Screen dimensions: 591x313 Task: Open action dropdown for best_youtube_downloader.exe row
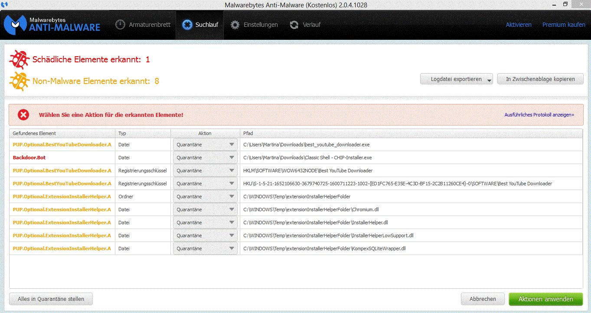coord(232,145)
